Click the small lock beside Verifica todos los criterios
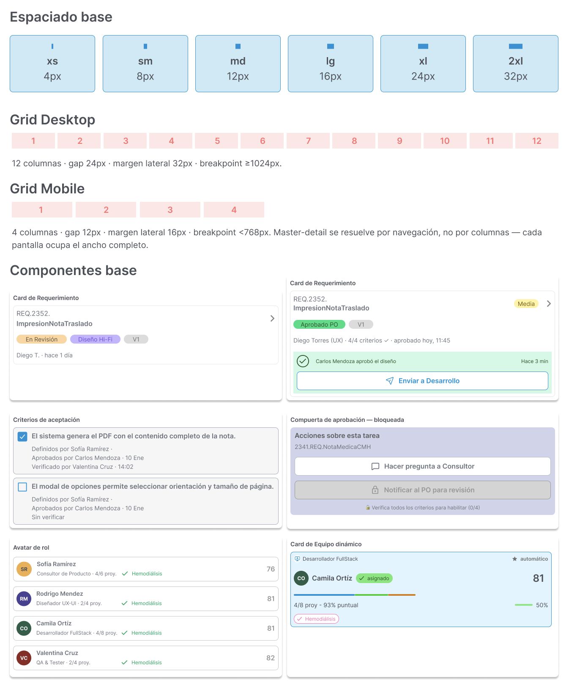The image size is (569, 688). 368,508
